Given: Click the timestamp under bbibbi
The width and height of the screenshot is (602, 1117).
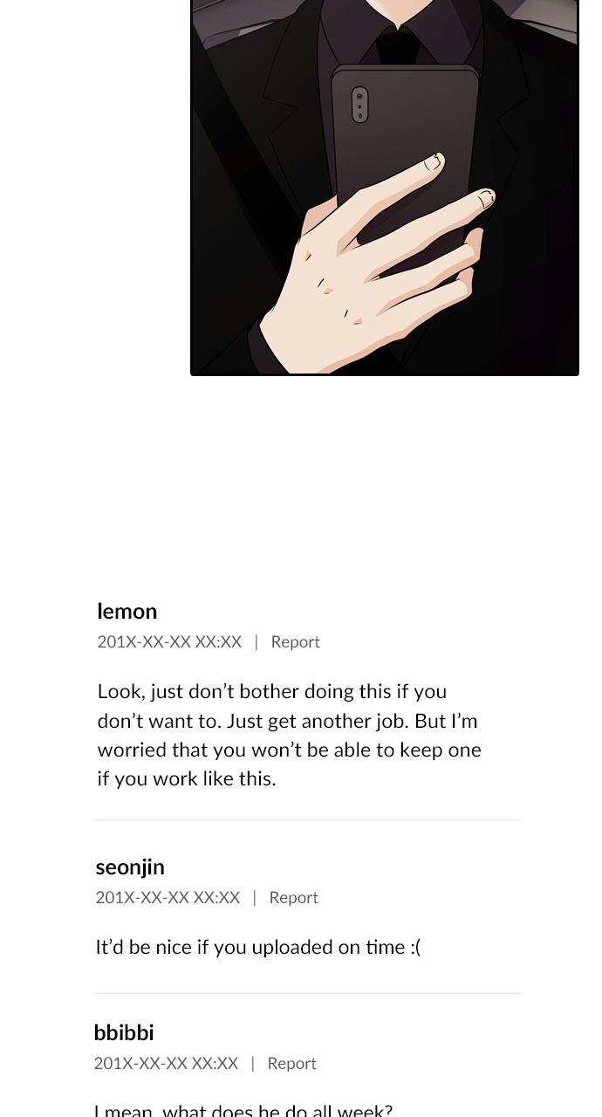Looking at the screenshot, I should click(x=166, y=1064).
